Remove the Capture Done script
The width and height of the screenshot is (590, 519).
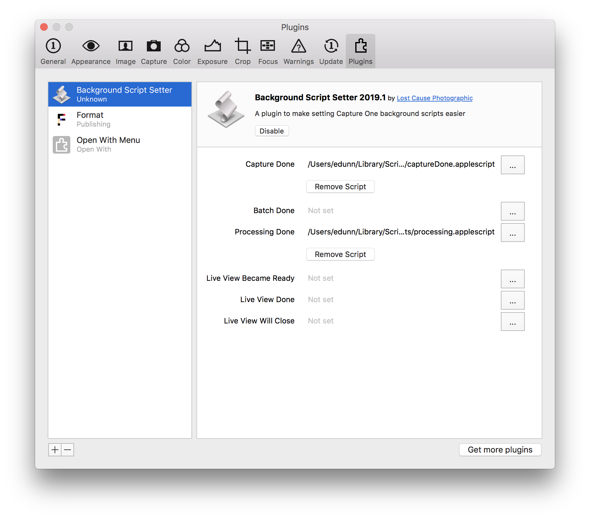340,187
